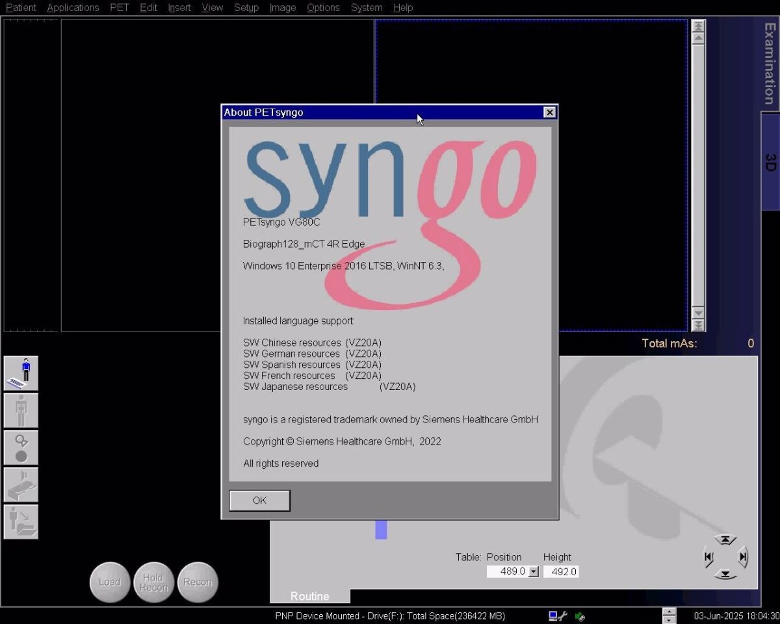Click the round Recon button
The image size is (780, 624).
pos(198,582)
